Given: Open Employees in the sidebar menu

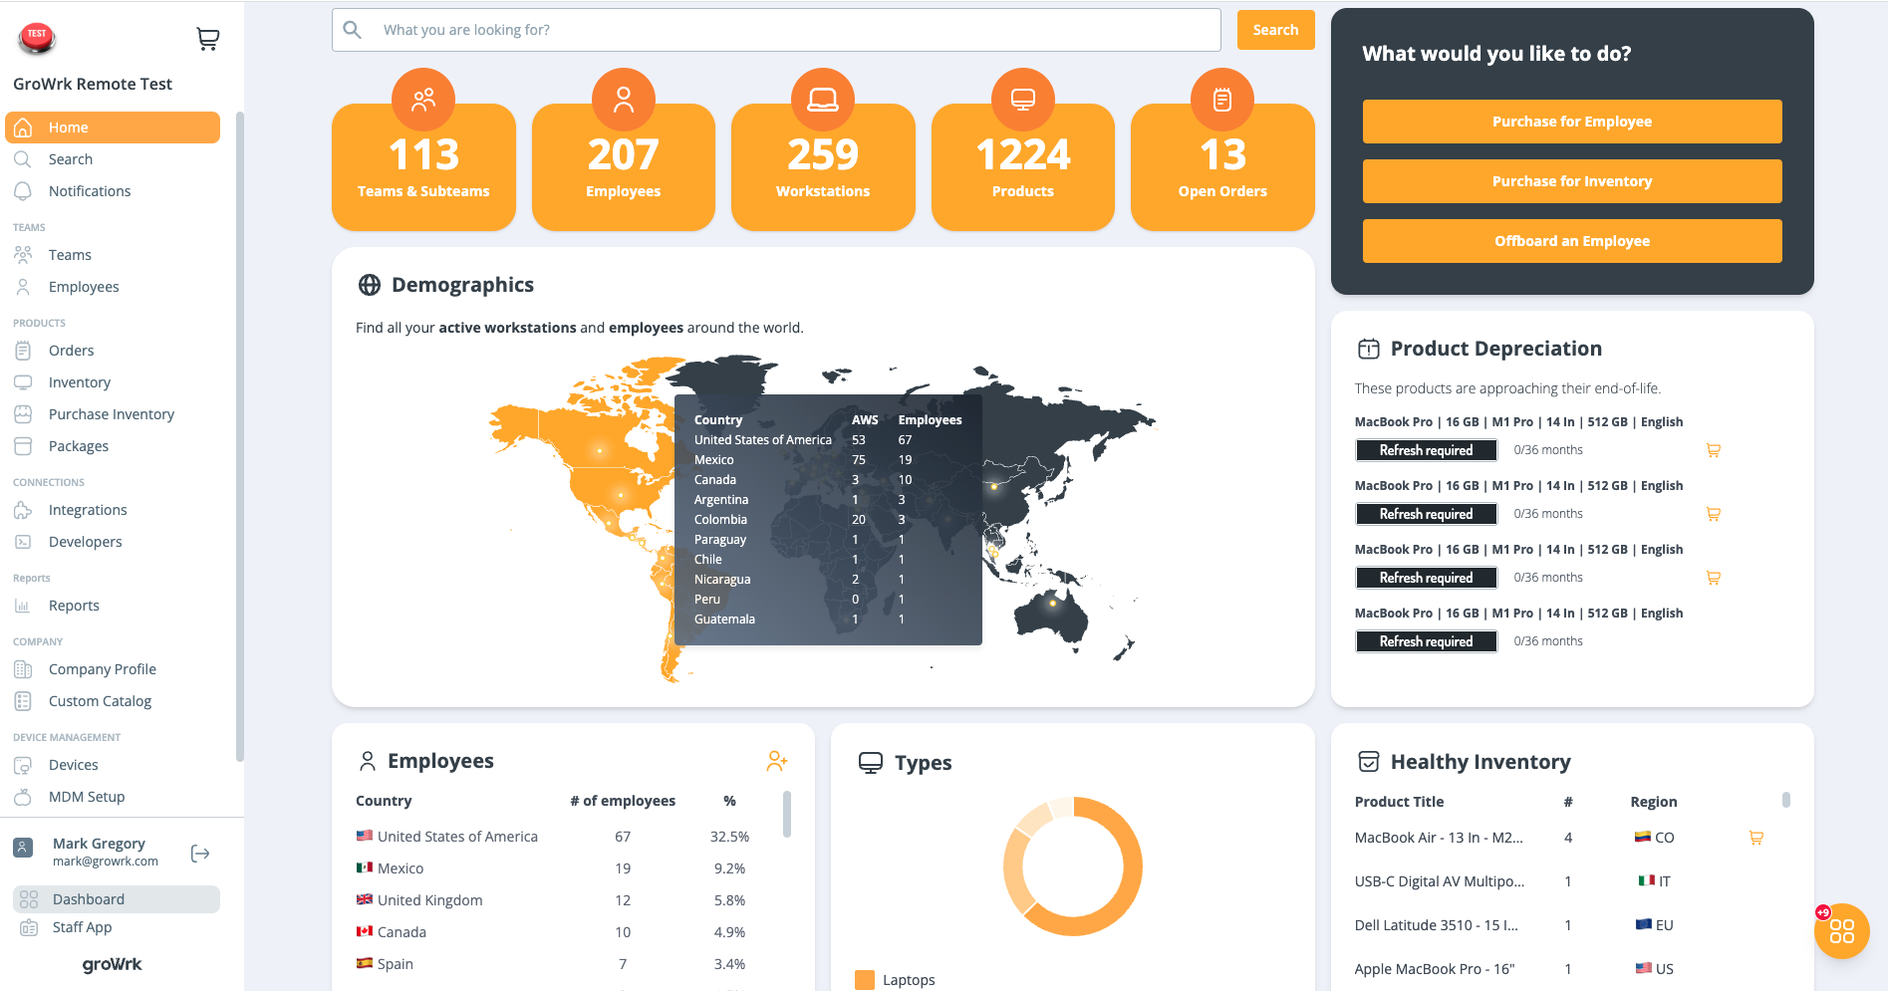Looking at the screenshot, I should 113,287.
